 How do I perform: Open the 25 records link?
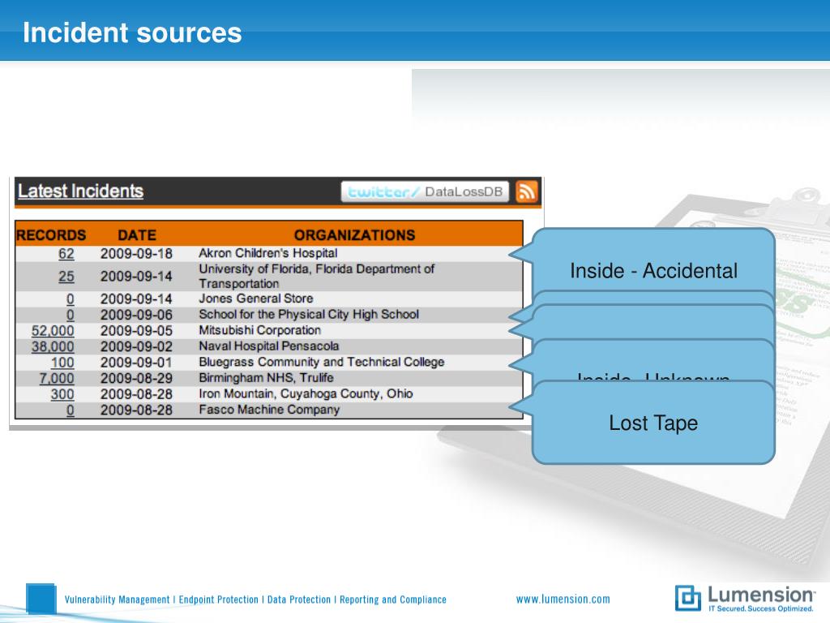pos(66,277)
